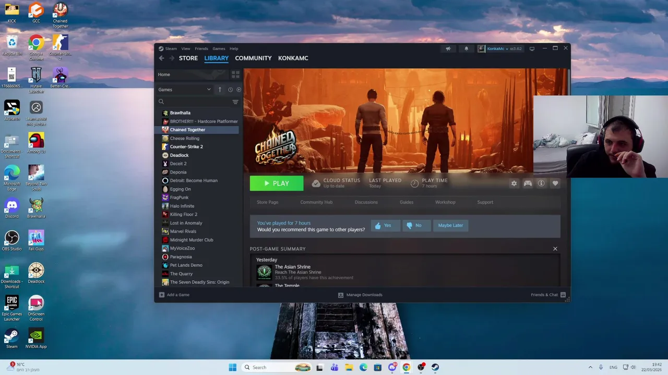Open Fall Guys desktop shortcut
This screenshot has width=668, height=375.
pos(36,241)
